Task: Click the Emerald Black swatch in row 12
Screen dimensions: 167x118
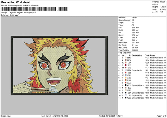Action: click(x=126, y=85)
